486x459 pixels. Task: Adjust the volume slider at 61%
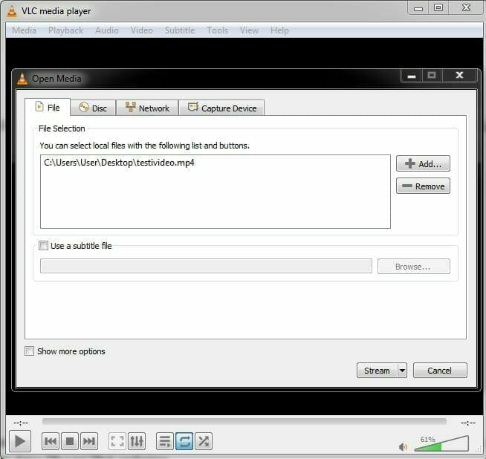[441, 443]
